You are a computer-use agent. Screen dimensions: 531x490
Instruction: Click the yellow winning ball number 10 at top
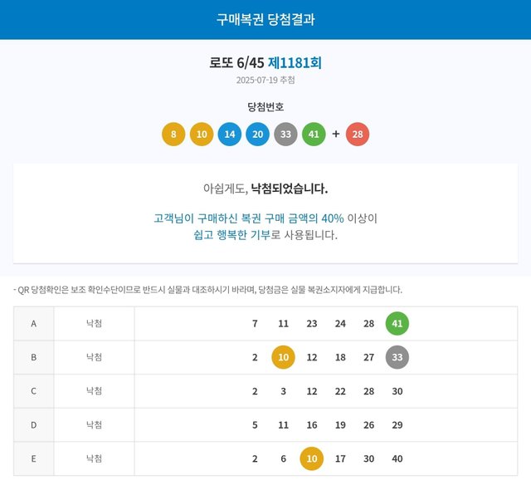[202, 135]
